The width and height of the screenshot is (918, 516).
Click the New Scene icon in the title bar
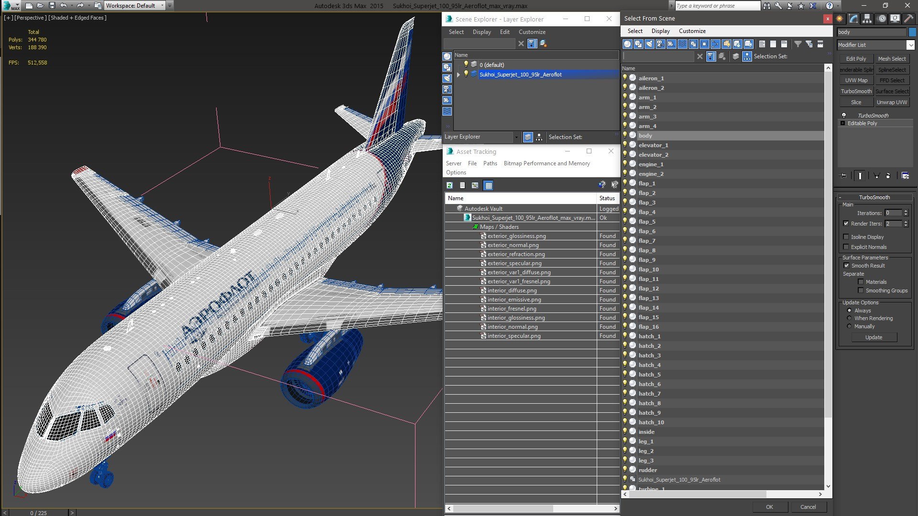pyautogui.click(x=29, y=6)
